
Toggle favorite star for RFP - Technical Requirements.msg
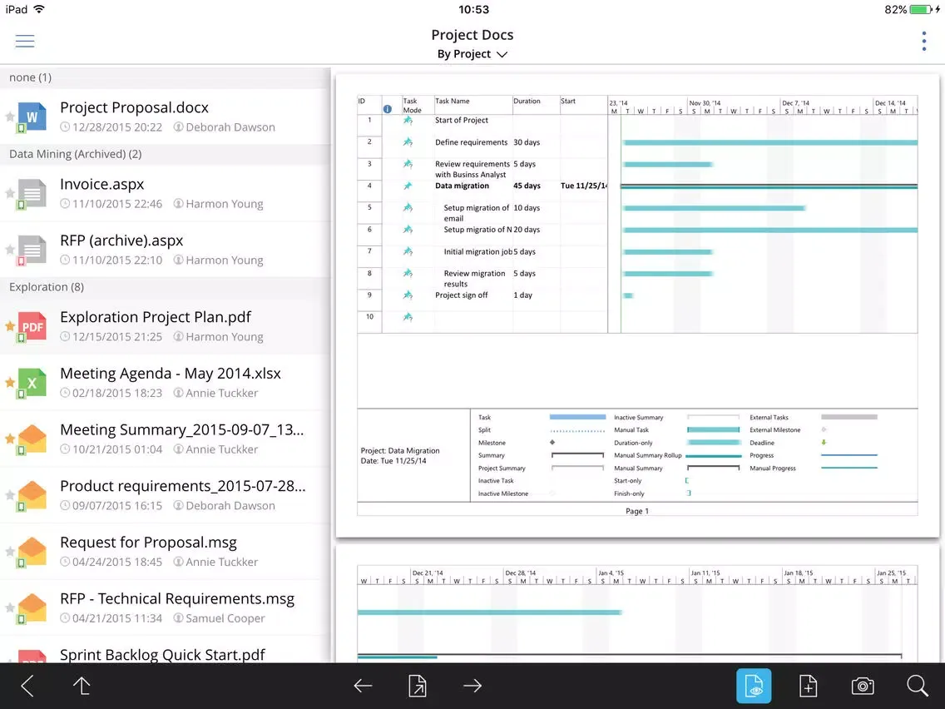(x=10, y=607)
